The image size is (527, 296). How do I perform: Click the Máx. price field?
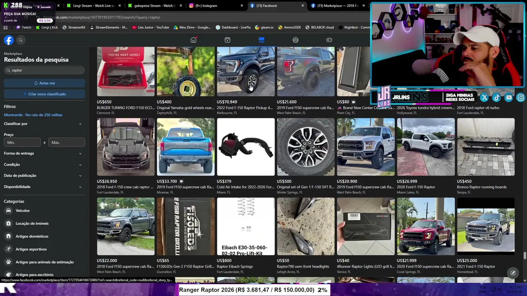click(67, 142)
